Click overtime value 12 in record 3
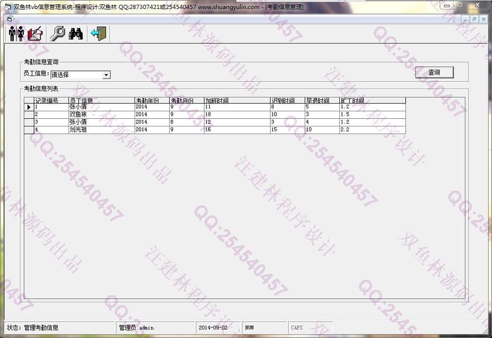Screen dimensions: 492x338 (237, 123)
